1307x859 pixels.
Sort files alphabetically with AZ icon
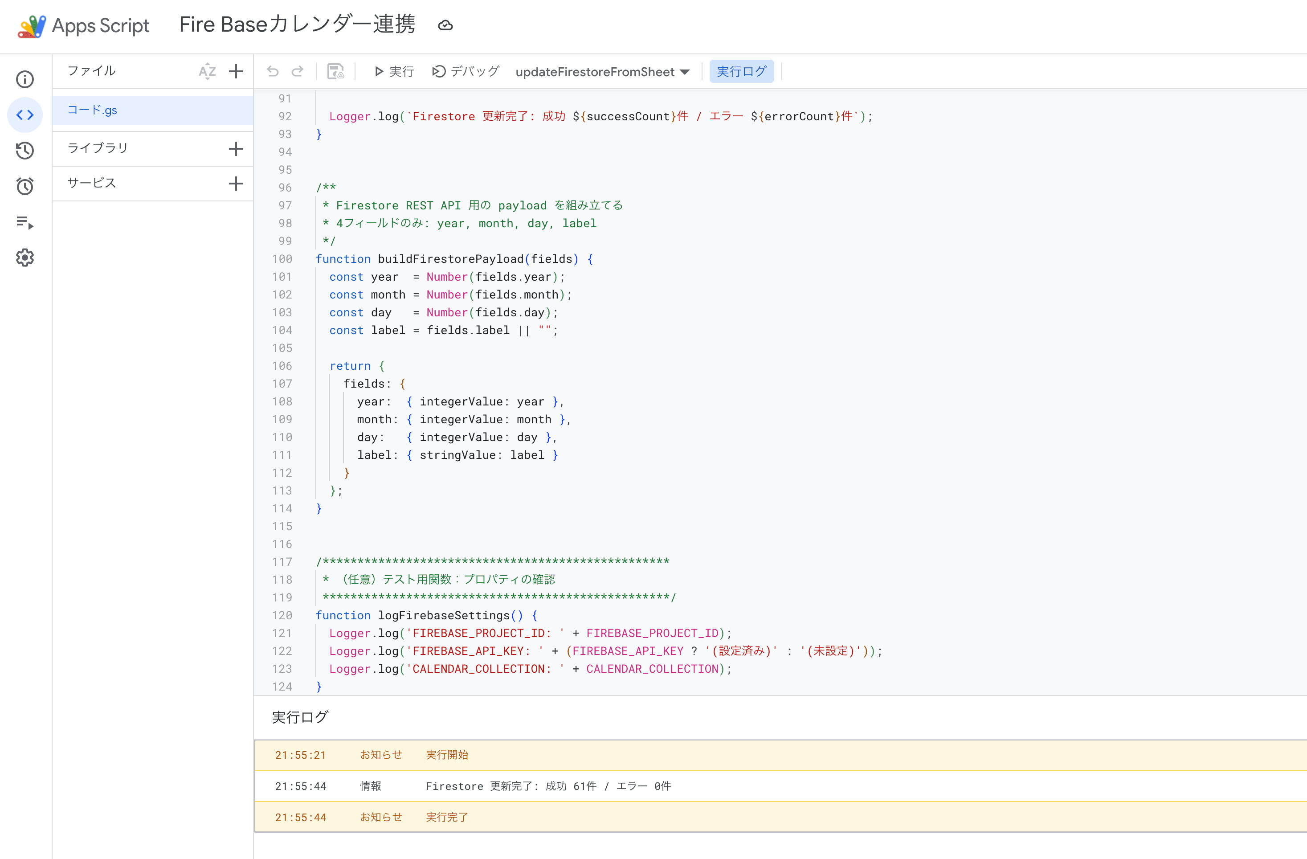click(x=207, y=71)
